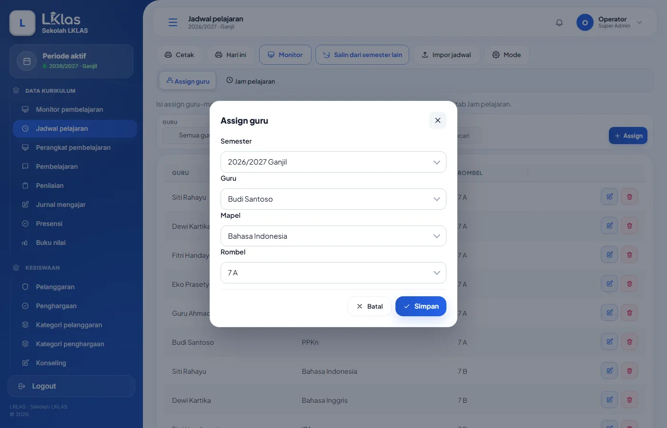Delete the Dewi Kartika 7 A row
Screen dimensions: 667x428
[x=629, y=225]
